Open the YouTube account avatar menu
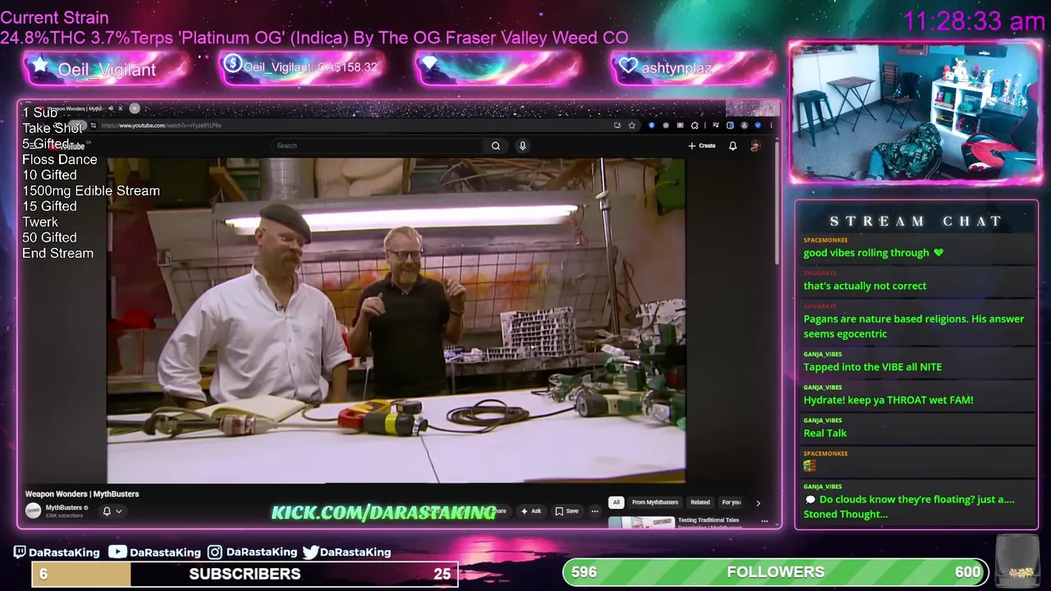 point(755,145)
